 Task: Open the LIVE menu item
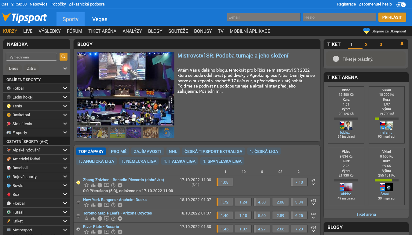point(28,31)
